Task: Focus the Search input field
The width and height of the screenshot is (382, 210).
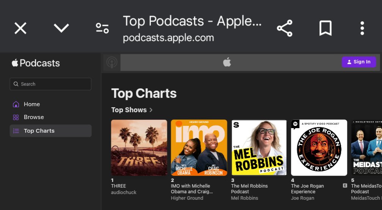Action: (50, 84)
